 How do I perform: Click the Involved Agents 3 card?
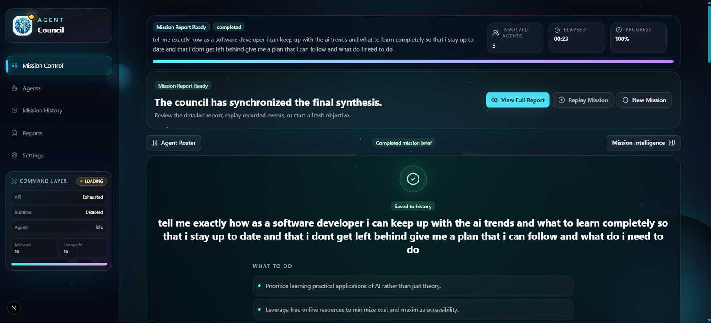[515, 38]
